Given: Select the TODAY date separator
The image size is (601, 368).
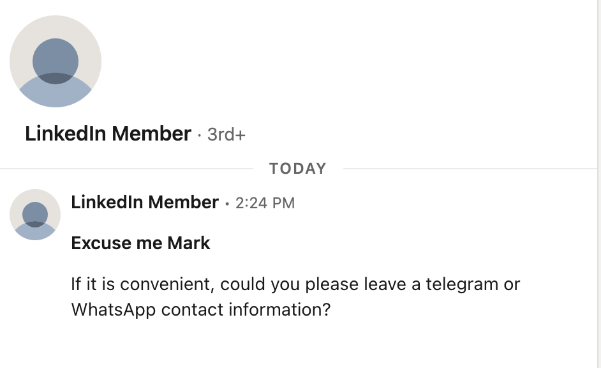Looking at the screenshot, I should [298, 168].
